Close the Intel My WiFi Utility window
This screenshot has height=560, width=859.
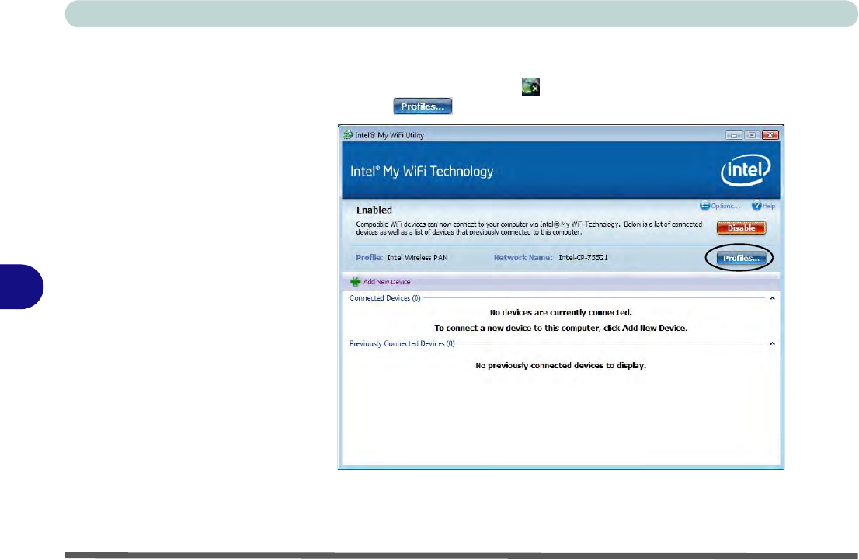click(x=770, y=135)
